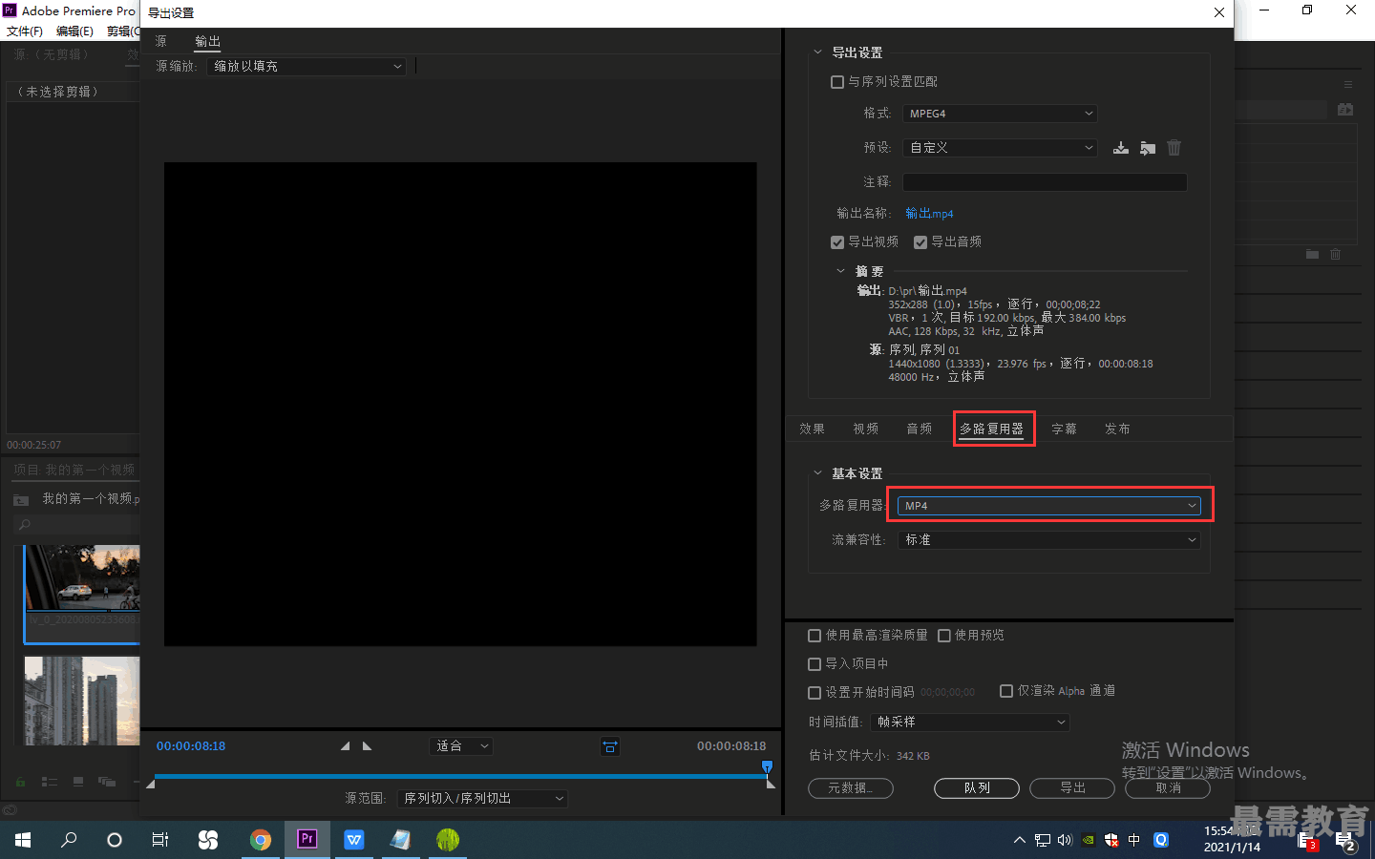Click the 元数据 button
The width and height of the screenshot is (1375, 859).
click(851, 788)
